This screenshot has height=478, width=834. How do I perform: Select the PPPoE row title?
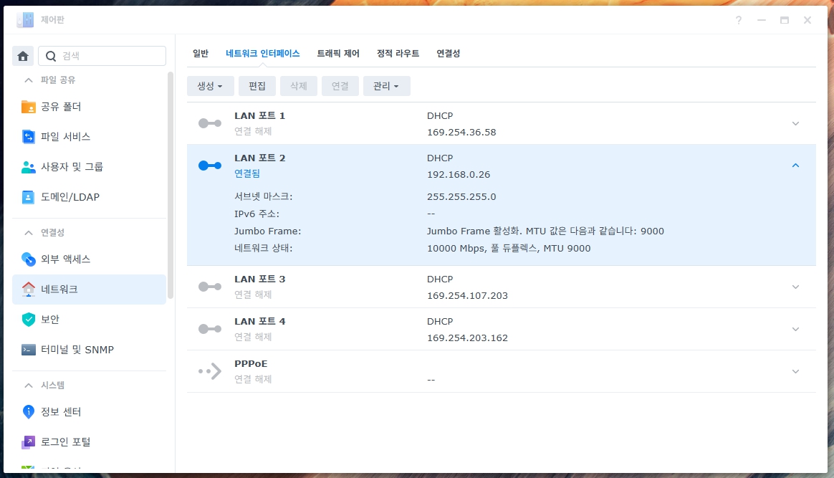click(251, 363)
